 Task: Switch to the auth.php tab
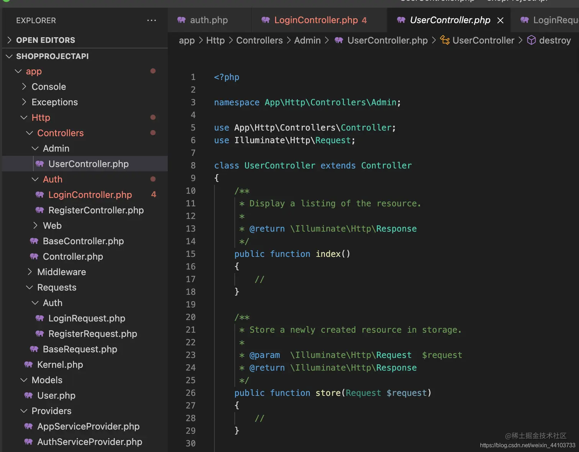(209, 20)
